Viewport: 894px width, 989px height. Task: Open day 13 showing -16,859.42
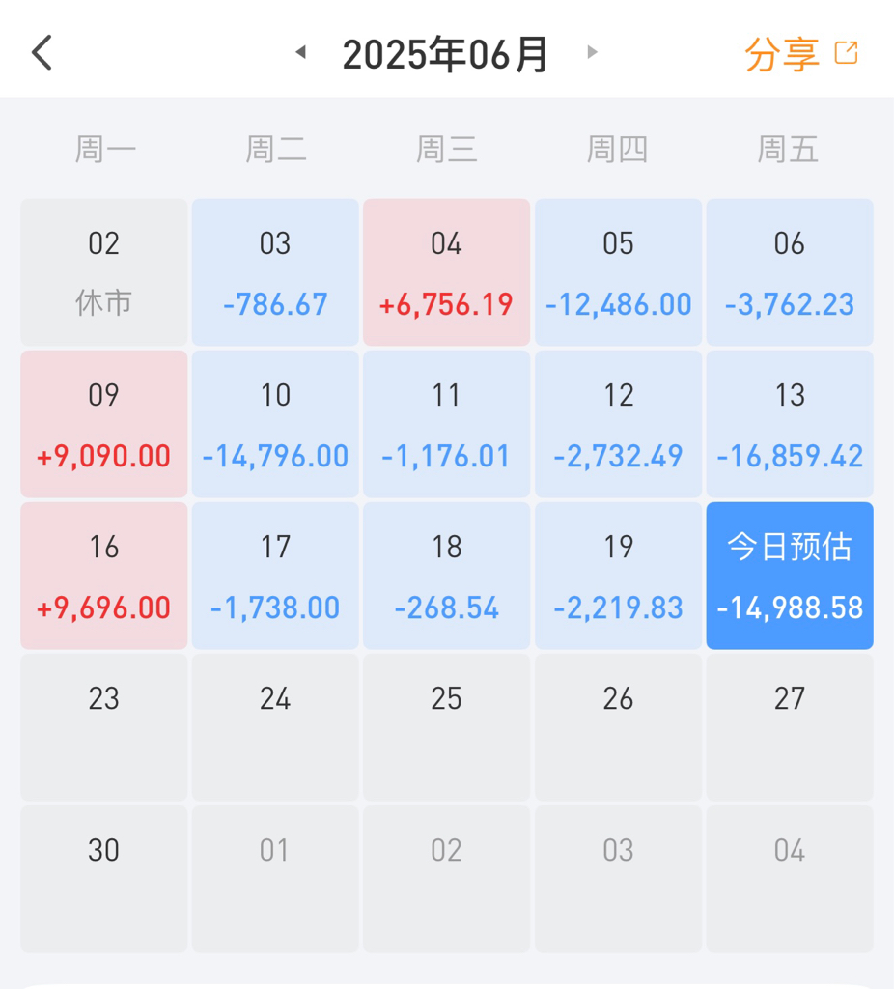pyautogui.click(x=790, y=424)
